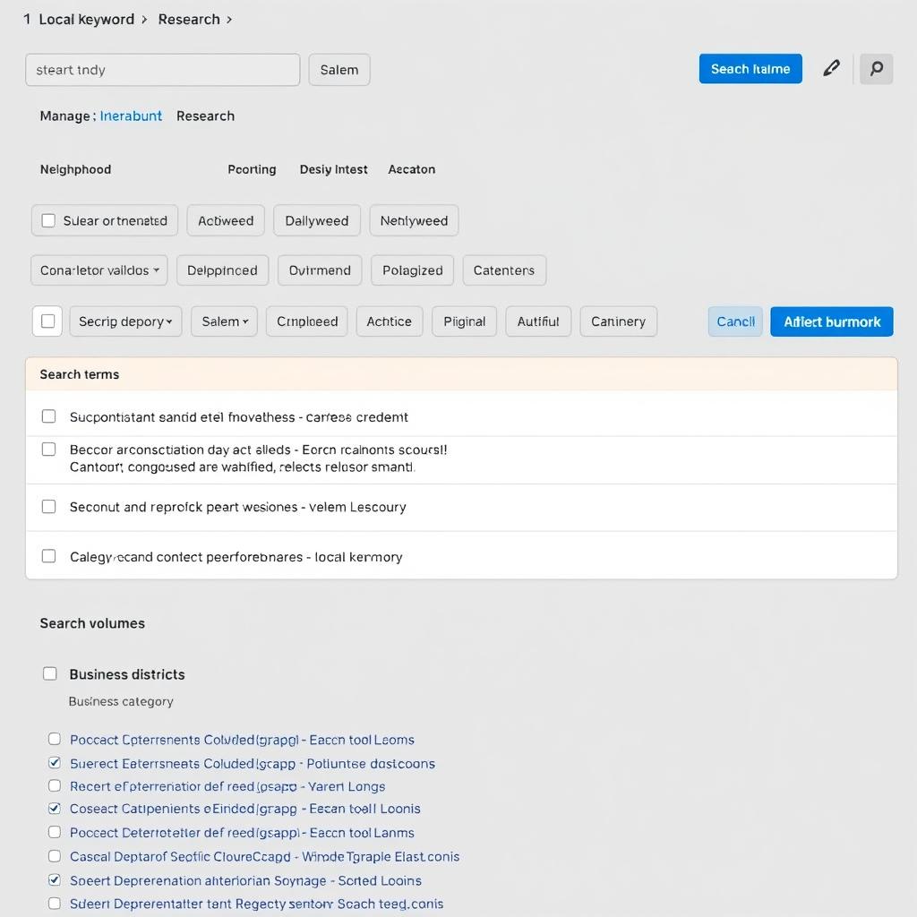Open the 'Manage : Inerabunt' link
Viewport: 917px width, 917px height.
[x=132, y=116]
